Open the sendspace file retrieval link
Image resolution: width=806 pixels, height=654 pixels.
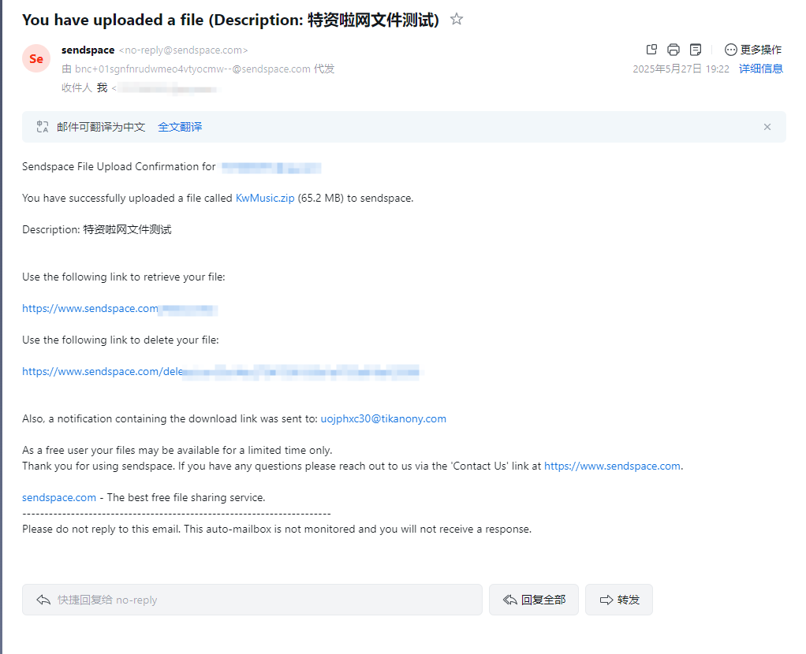120,309
